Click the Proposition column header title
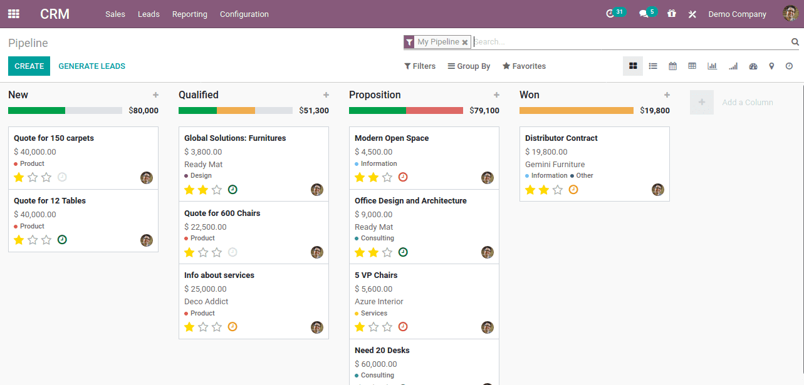 [375, 95]
